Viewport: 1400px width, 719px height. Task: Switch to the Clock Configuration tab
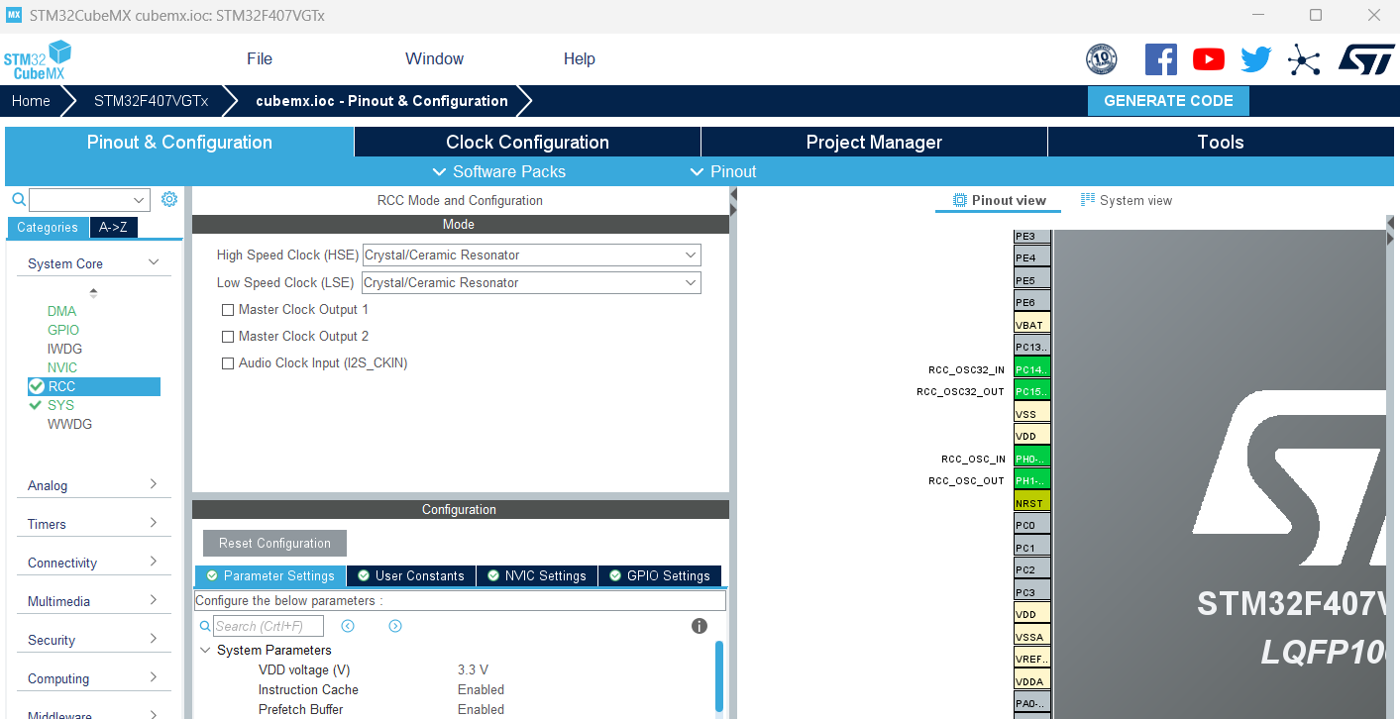527,142
